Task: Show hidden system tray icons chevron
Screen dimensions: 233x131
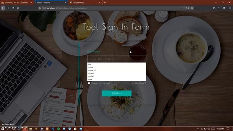Action: pos(198,129)
